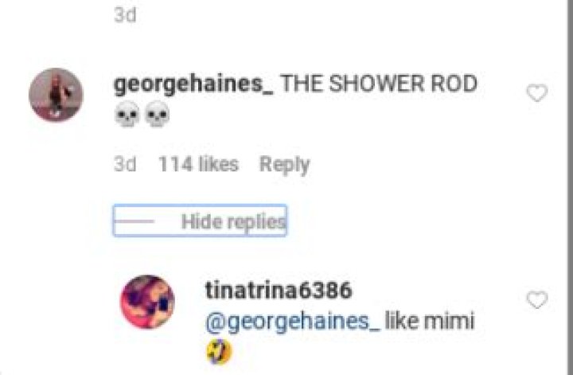Open the tinatrina6386 profile picture
This screenshot has width=573, height=375.
tap(147, 302)
